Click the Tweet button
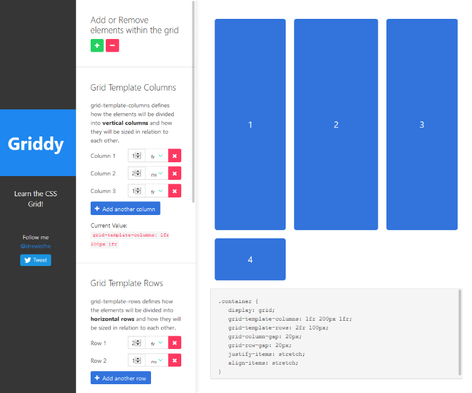Viewport: 472px width, 393px height. click(x=35, y=260)
